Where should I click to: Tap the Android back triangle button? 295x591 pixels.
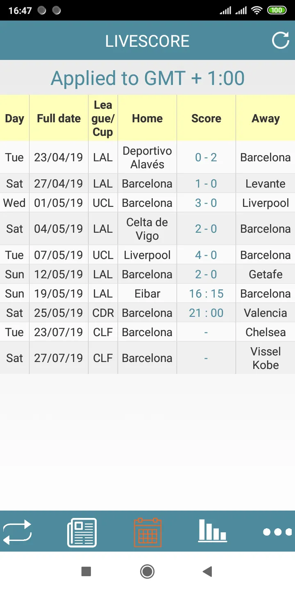point(207,571)
